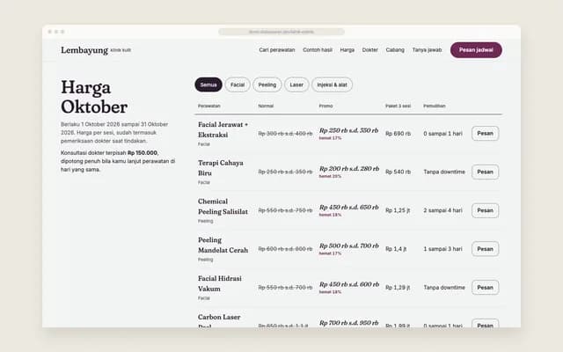Book Facial Hidrasi Vakum with Pesan
Image resolution: width=563 pixels, height=352 pixels.
(x=485, y=288)
